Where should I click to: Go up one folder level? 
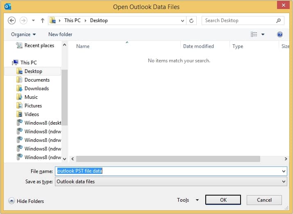coord(43,20)
